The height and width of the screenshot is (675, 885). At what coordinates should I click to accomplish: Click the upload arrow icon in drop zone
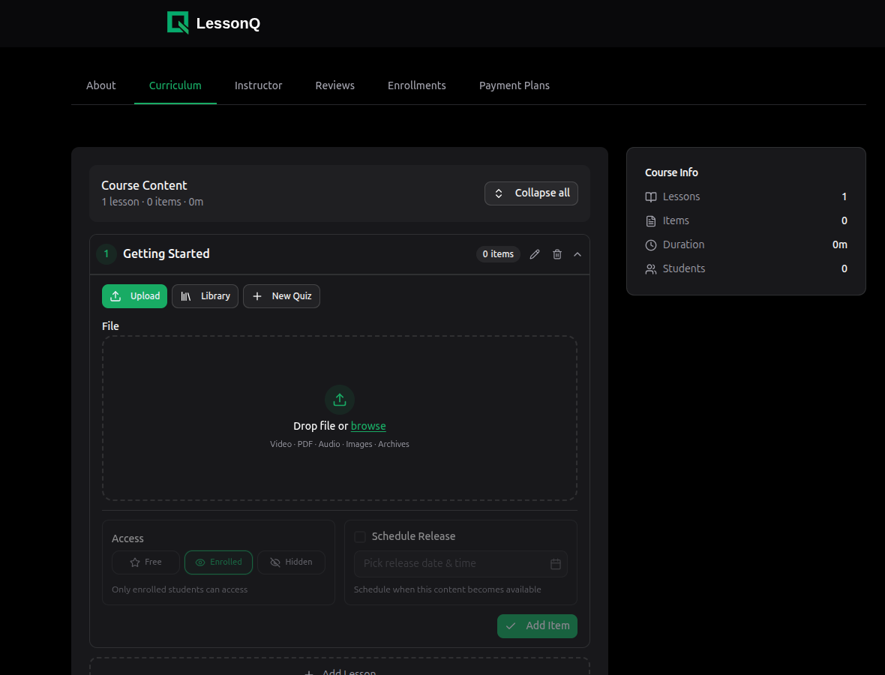pos(340,400)
